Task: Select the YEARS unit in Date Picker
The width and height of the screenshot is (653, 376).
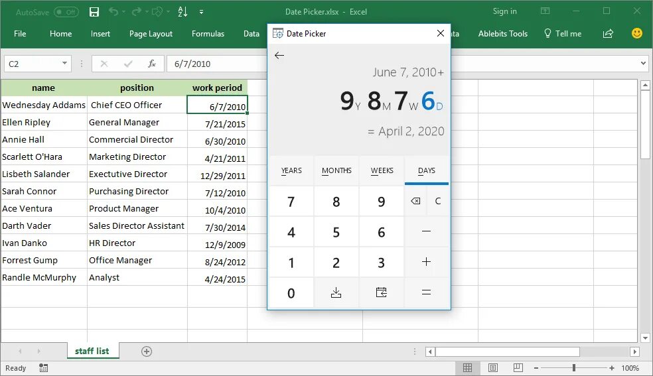Action: [x=291, y=170]
